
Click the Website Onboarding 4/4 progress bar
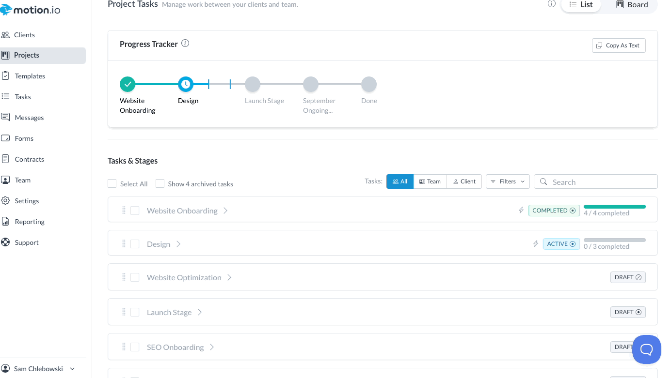(615, 207)
